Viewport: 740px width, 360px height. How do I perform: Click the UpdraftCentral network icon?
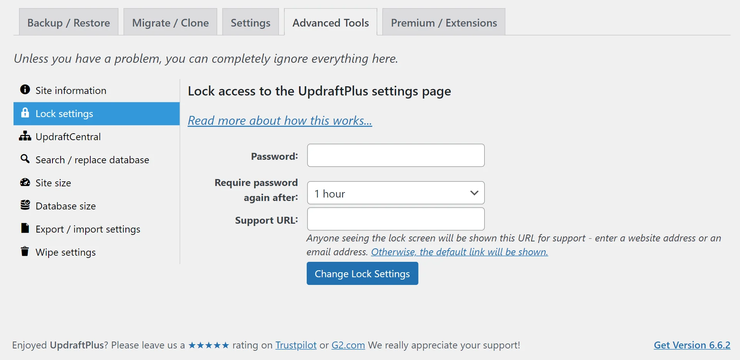tap(25, 136)
